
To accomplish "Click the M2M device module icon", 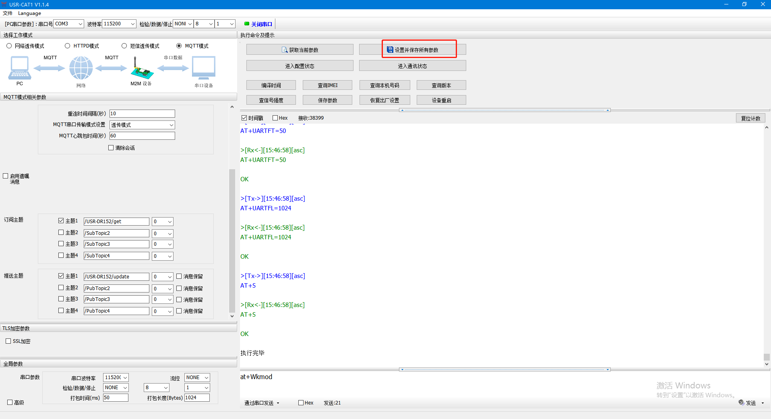I will click(x=142, y=69).
